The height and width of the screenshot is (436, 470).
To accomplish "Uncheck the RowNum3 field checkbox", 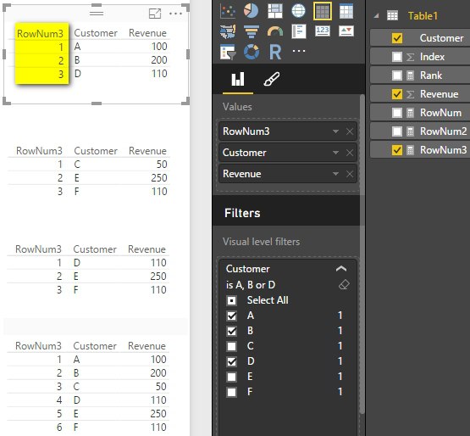I will pos(397,150).
